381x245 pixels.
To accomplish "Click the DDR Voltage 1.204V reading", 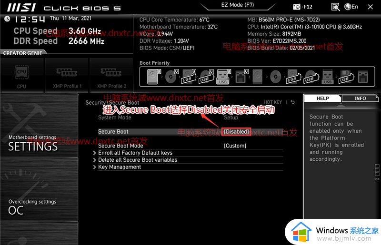I will (x=164, y=41).
